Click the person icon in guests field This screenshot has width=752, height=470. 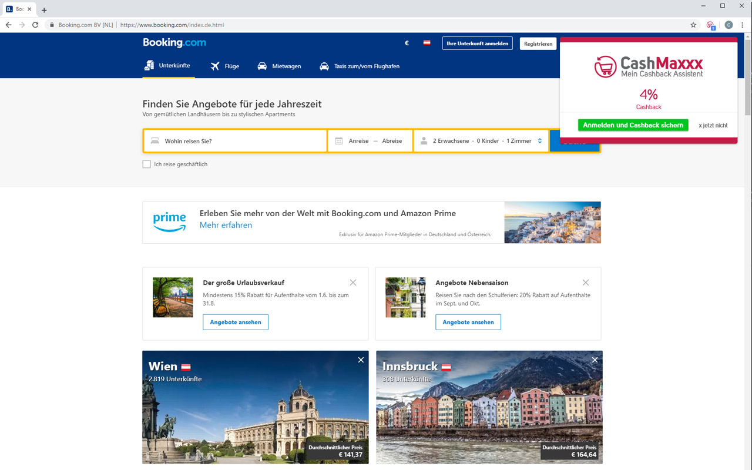(424, 141)
